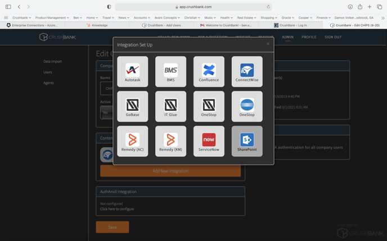Click the Add New Integration button

(170, 171)
